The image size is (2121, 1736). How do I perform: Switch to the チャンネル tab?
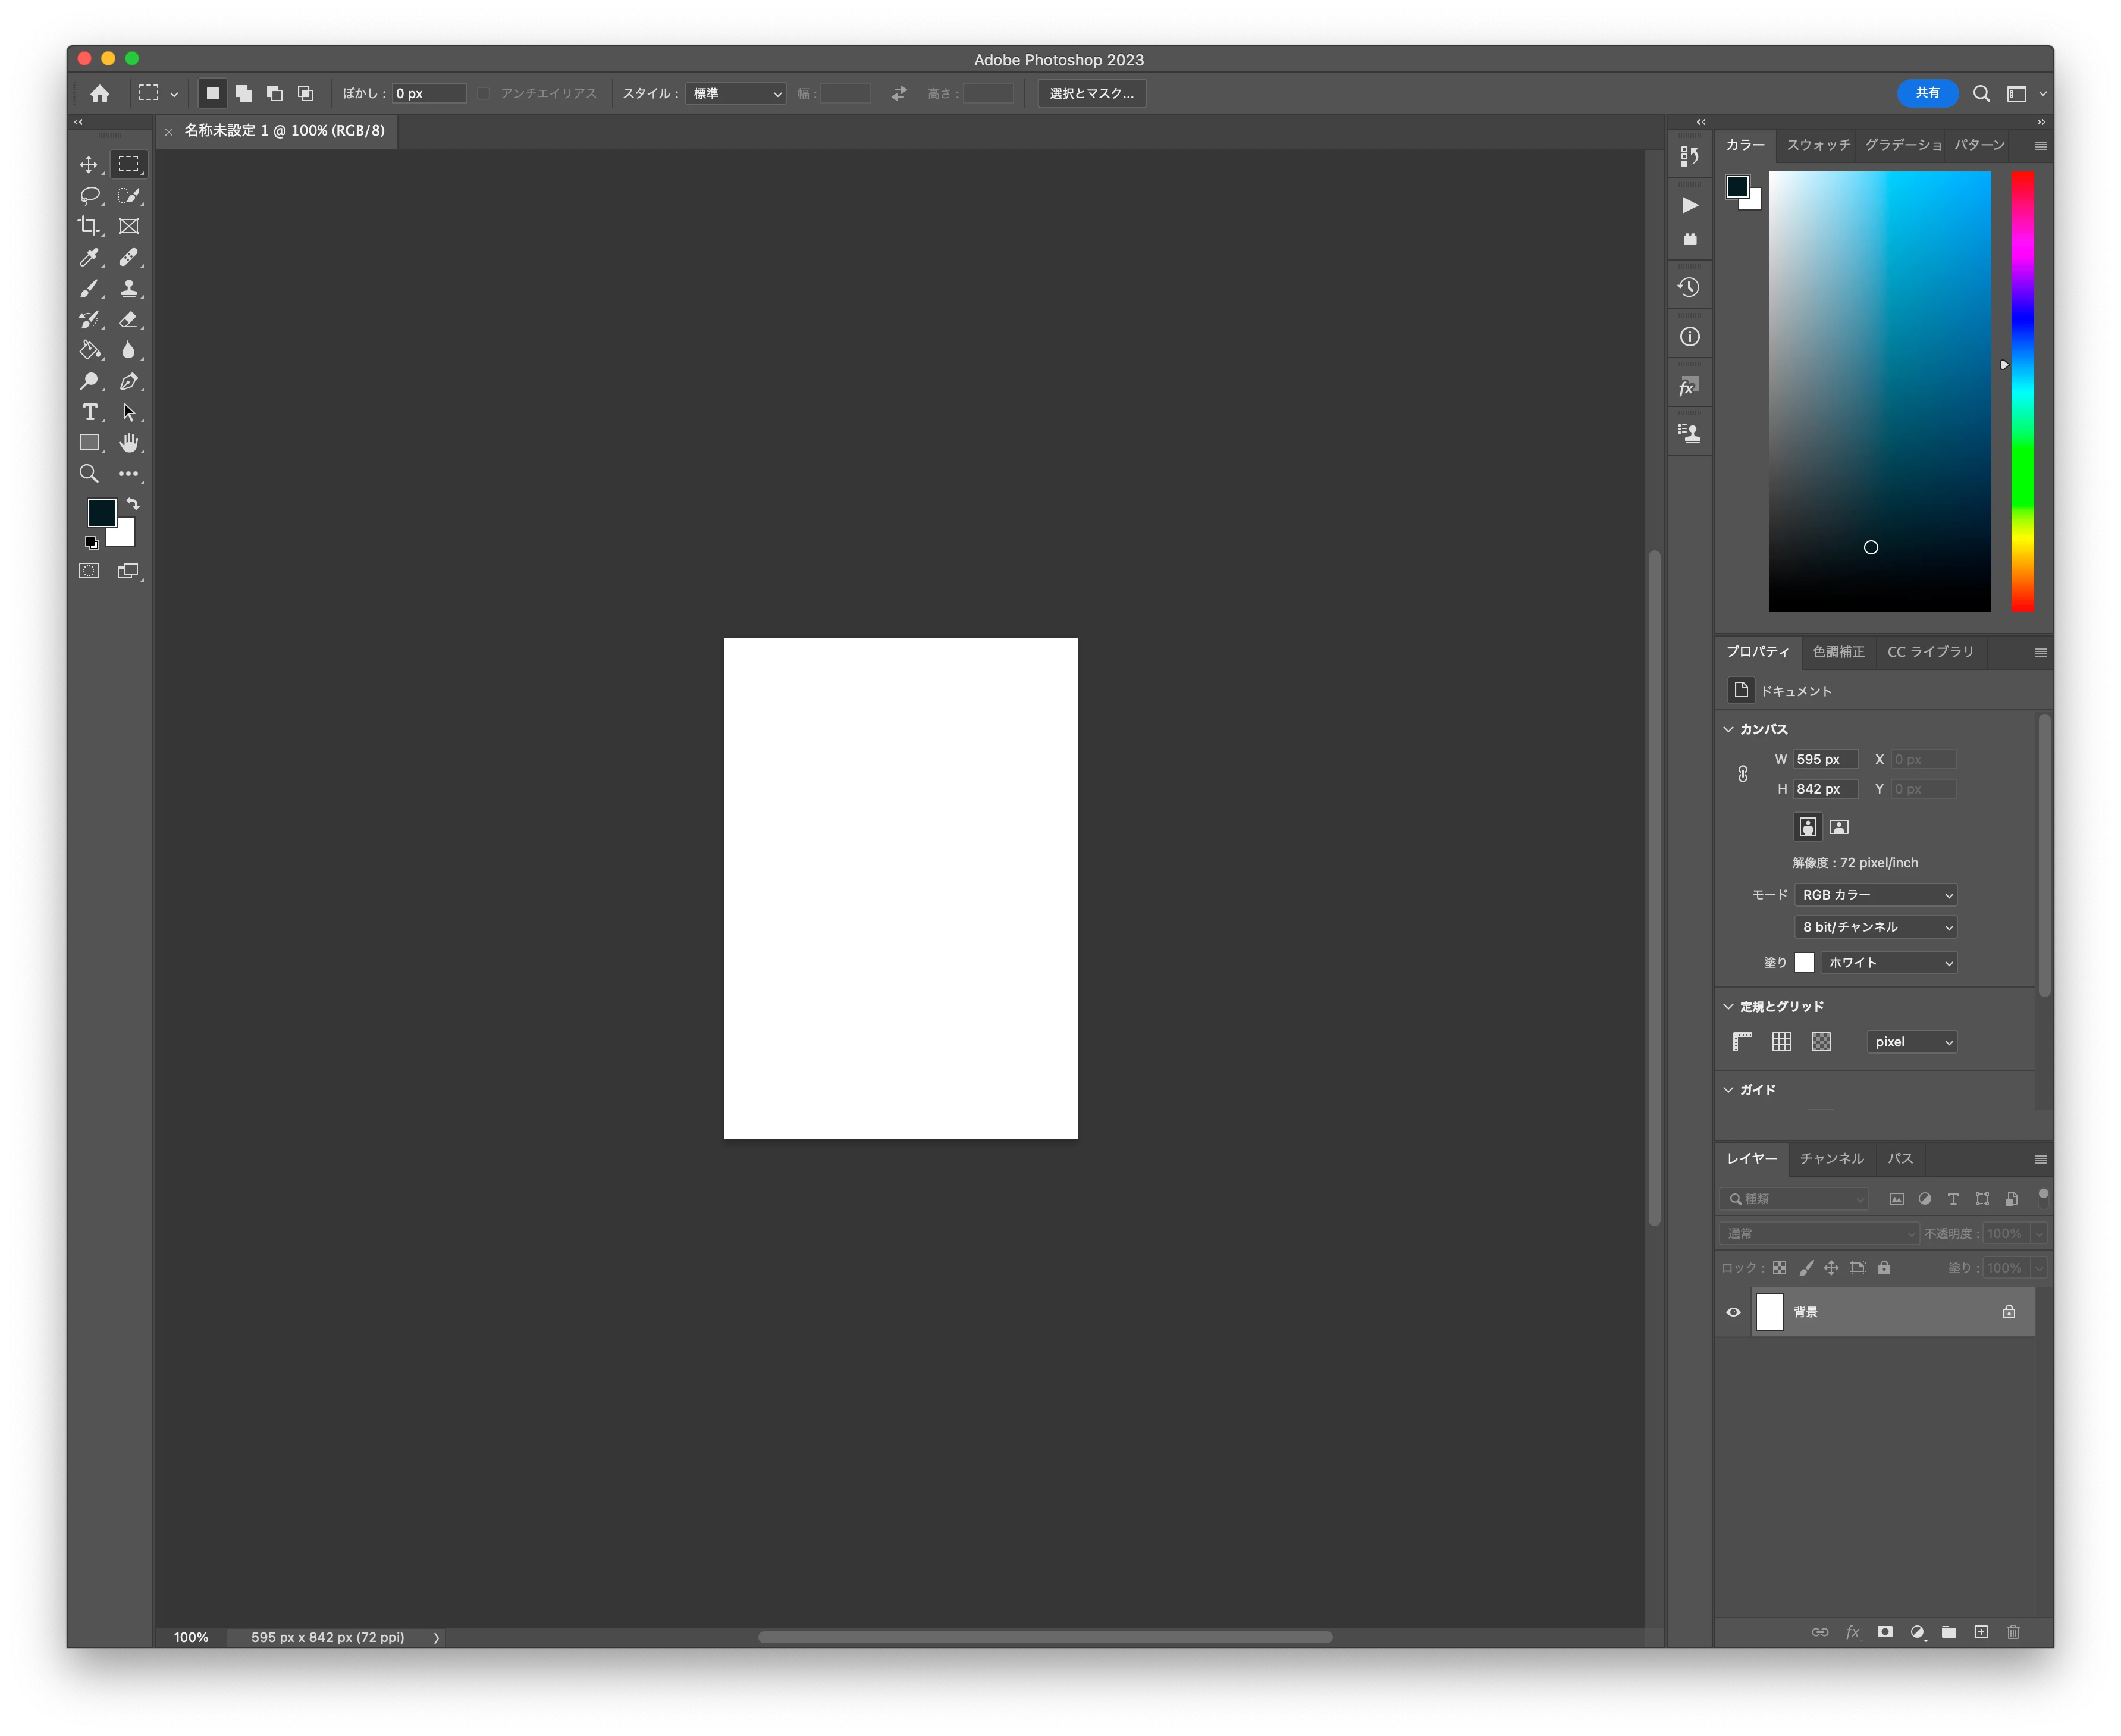point(1831,1158)
